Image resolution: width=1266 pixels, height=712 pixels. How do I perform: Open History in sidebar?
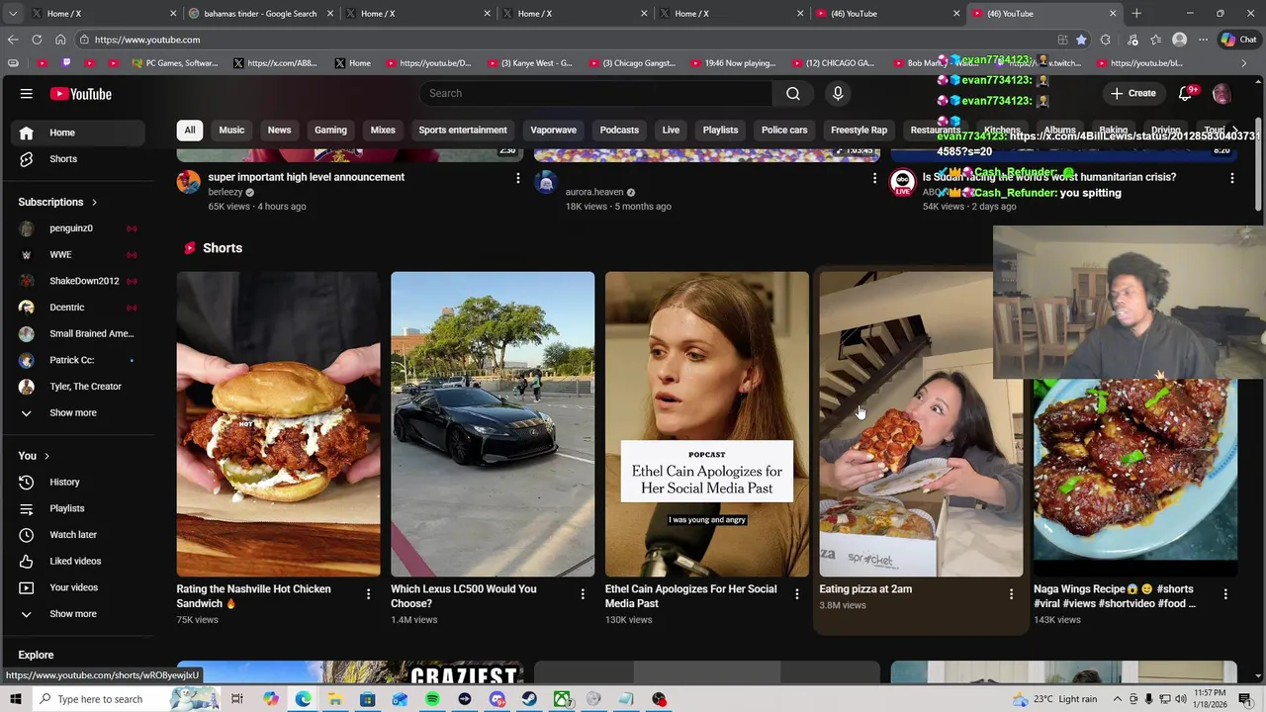[x=79, y=482]
